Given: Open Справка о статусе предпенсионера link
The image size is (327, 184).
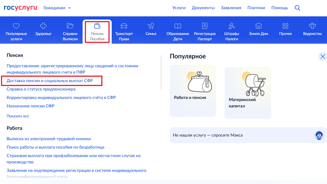Looking at the screenshot, I should click(x=41, y=89).
